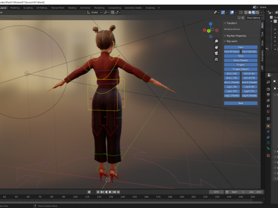Click red X axis on navigation gizmo
278x208 pixels.
pos(204,30)
